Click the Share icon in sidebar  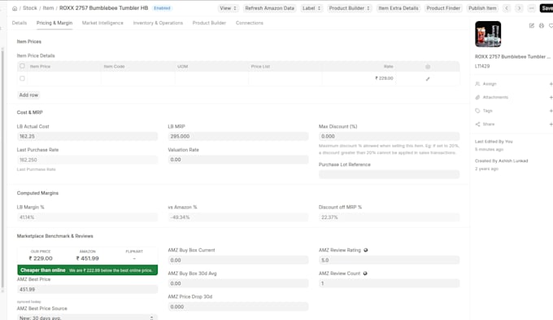coord(477,124)
